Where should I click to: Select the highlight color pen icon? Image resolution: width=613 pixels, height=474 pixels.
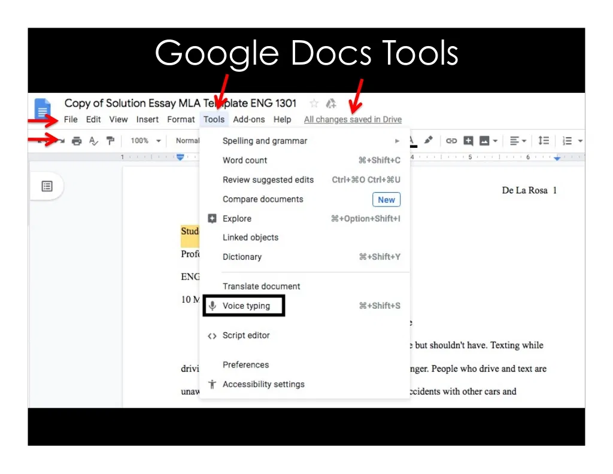[x=428, y=140]
